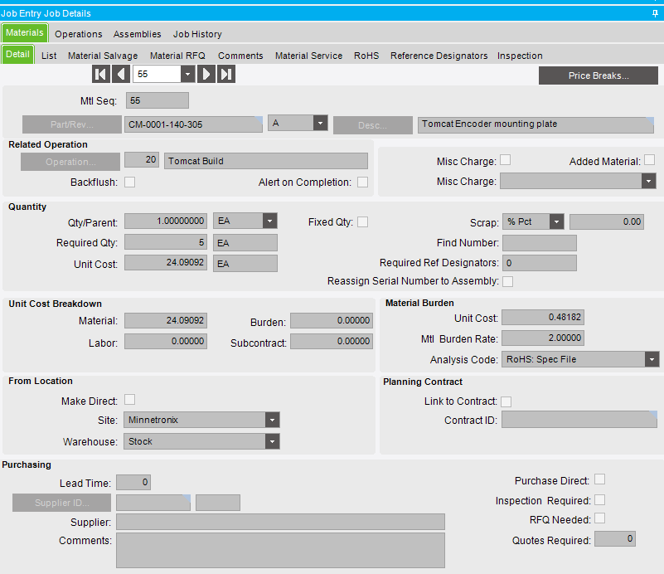Open the Job History tab
Screen dimensions: 664x574
tap(197, 34)
